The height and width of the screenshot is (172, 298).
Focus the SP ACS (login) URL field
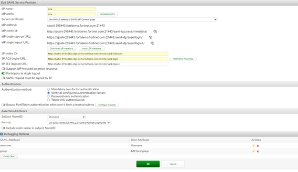tap(107, 59)
